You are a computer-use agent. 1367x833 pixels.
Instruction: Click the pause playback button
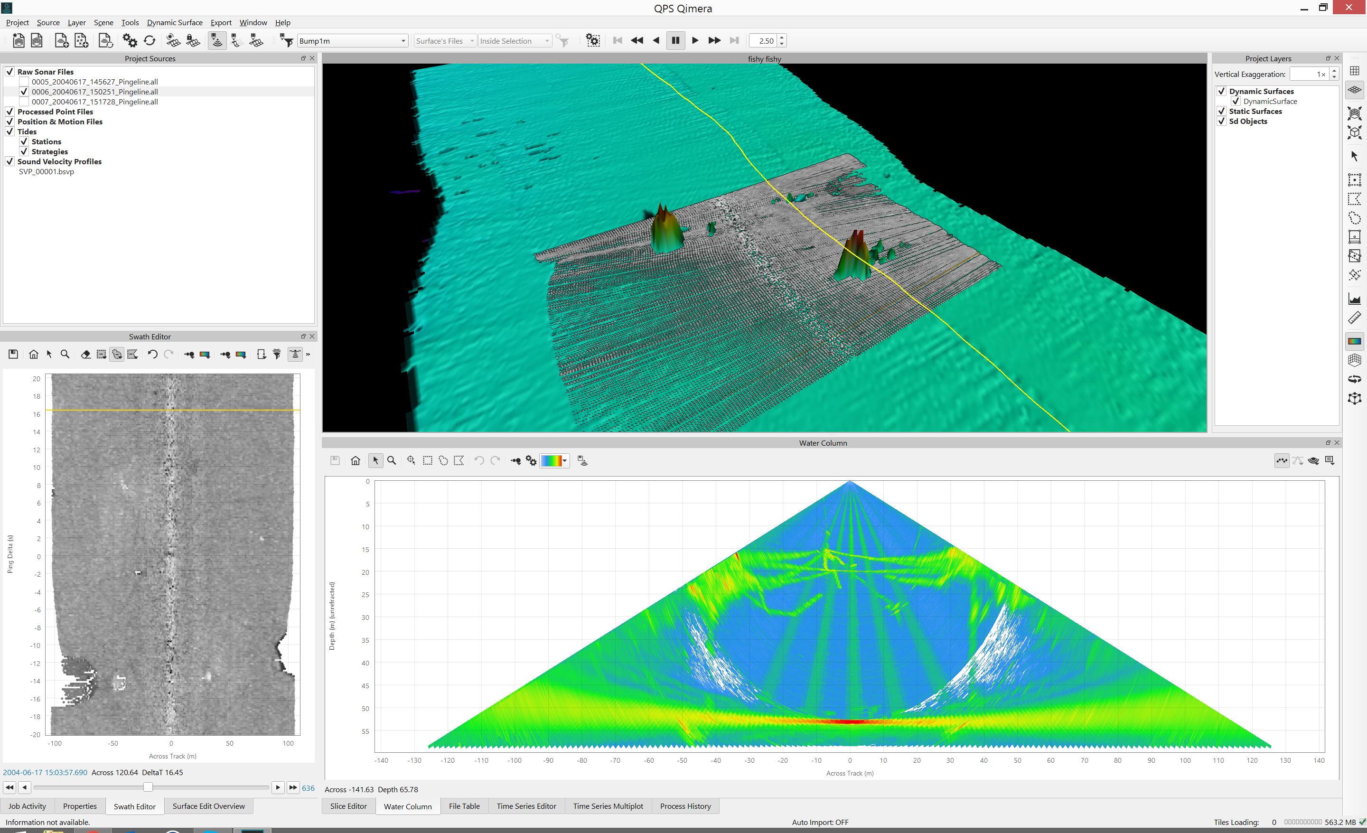[675, 40]
